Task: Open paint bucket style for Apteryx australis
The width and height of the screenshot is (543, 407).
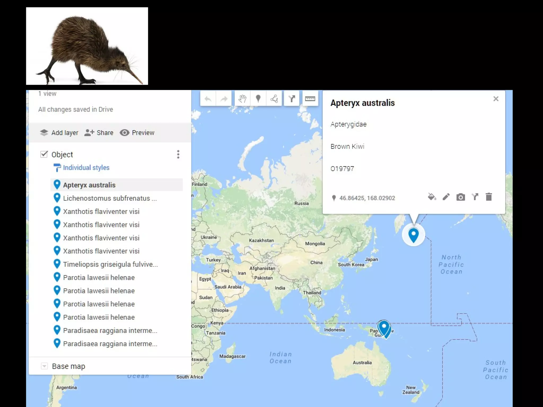Action: [x=432, y=197]
